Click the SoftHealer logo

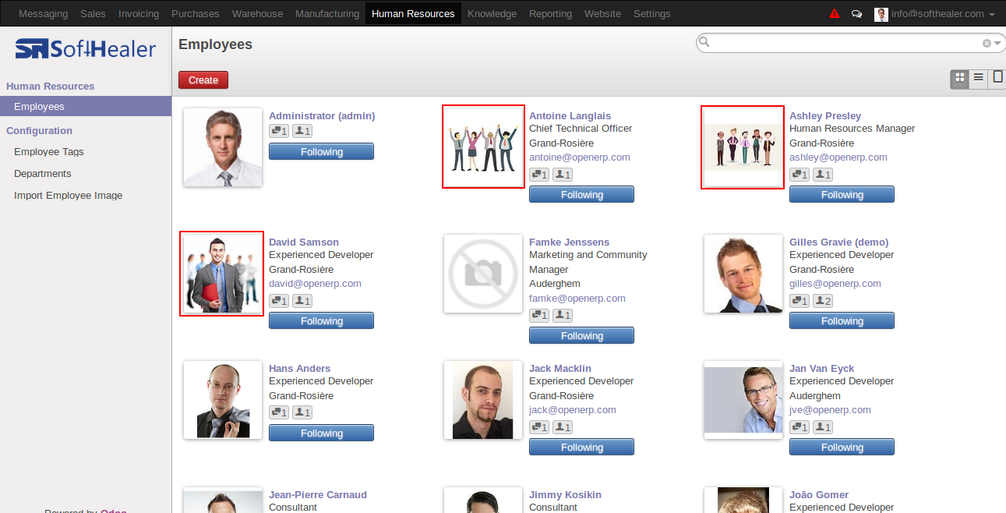(86, 50)
